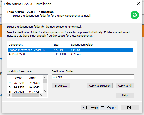This screenshot has width=144, height=115.
Task: Open the Browse... folder picker
Action: coord(61,86)
